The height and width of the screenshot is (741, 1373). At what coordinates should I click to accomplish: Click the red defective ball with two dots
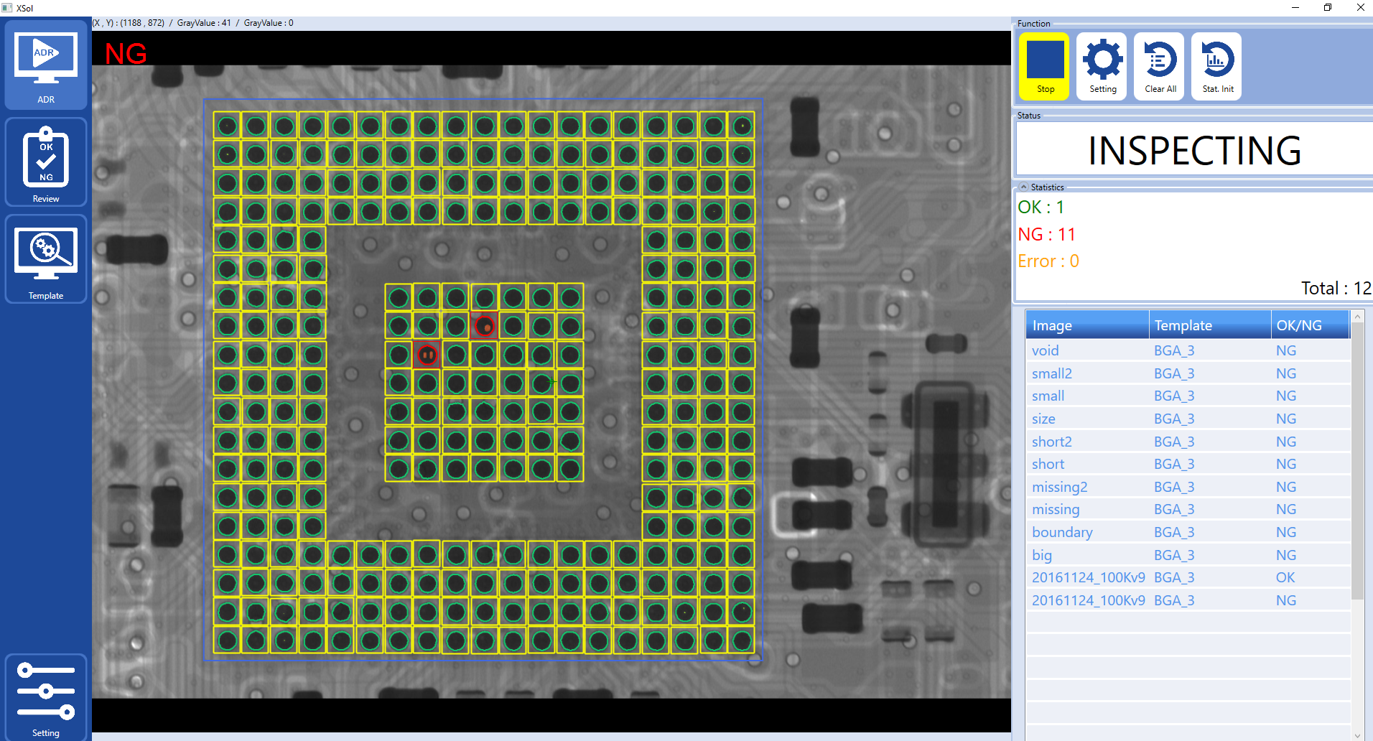coord(427,355)
